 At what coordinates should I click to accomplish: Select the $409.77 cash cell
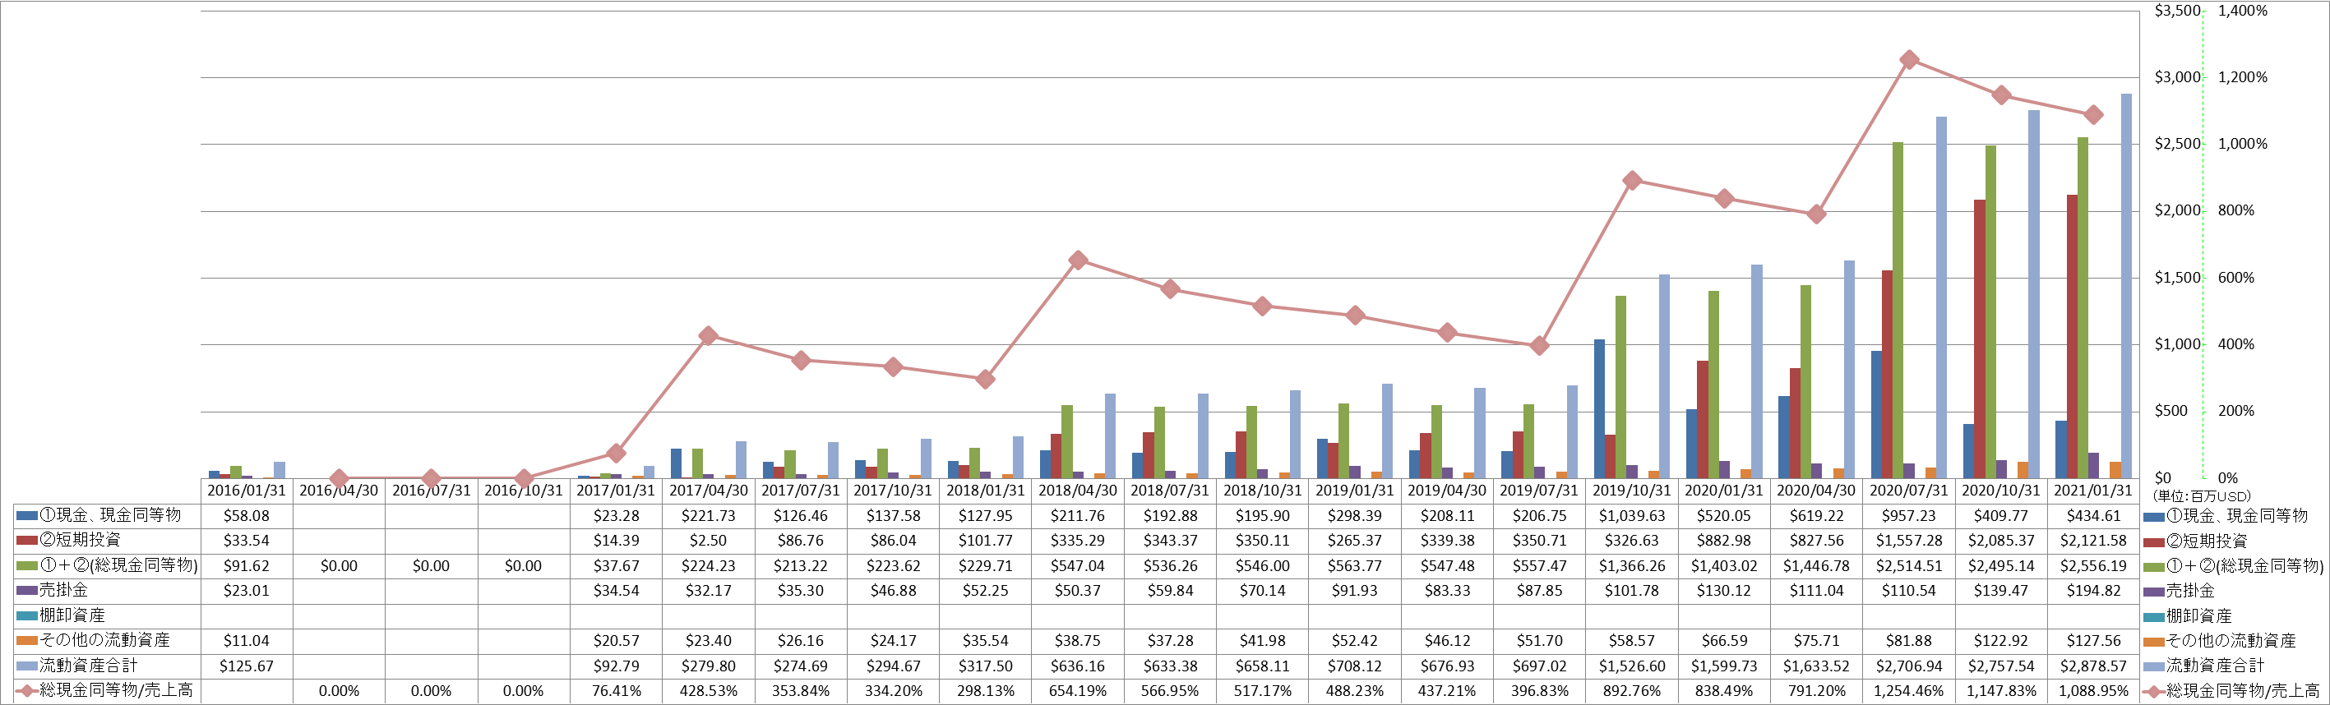pyautogui.click(x=2001, y=516)
